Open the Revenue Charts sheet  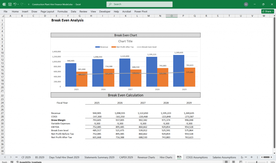146,157
